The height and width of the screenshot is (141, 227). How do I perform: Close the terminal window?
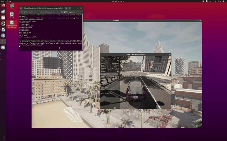81,8
